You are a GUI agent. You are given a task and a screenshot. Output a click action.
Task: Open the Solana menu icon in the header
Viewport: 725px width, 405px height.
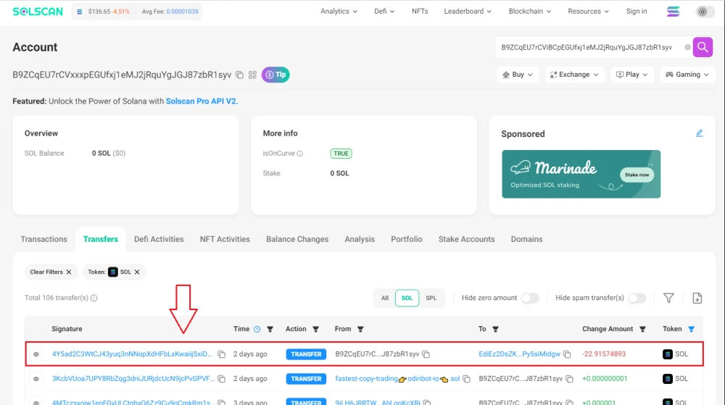(674, 12)
